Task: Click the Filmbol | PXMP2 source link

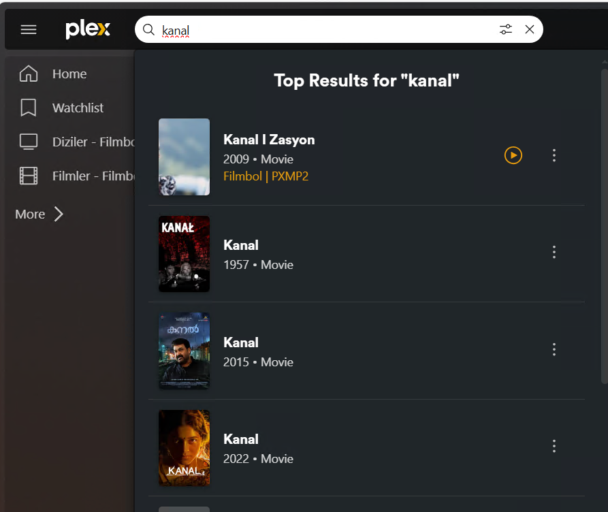Action: tap(266, 176)
